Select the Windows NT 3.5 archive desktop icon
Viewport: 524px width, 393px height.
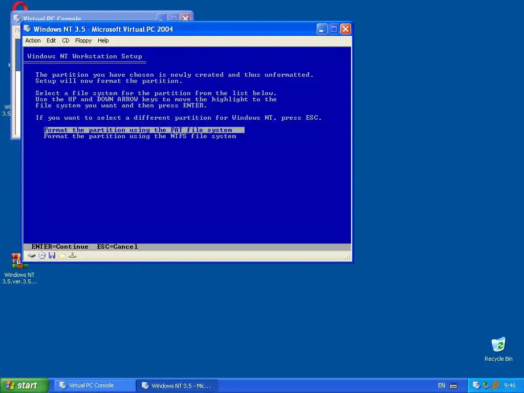(x=19, y=269)
